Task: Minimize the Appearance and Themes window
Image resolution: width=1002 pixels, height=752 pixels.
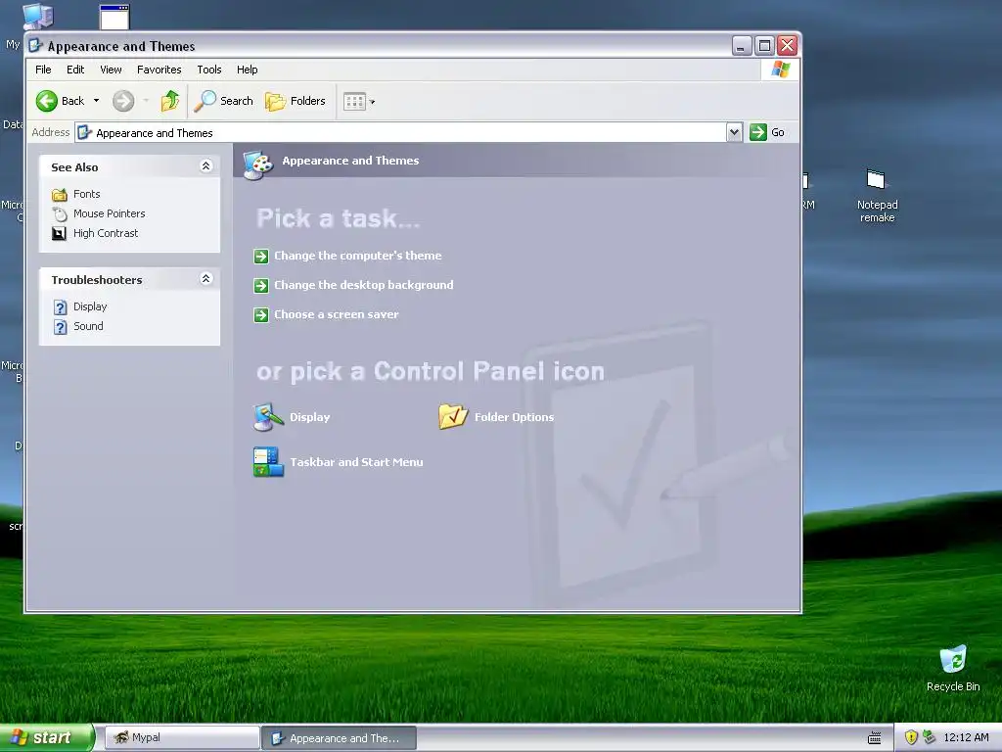Action: coord(742,45)
